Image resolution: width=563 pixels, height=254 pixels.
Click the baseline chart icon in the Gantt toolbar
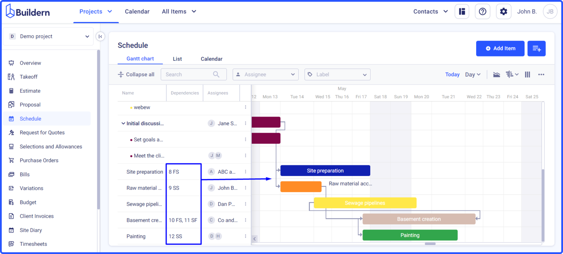pos(496,74)
